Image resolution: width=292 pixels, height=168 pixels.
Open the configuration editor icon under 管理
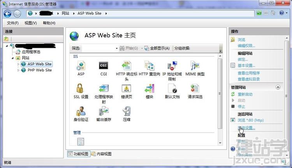click(x=81, y=142)
